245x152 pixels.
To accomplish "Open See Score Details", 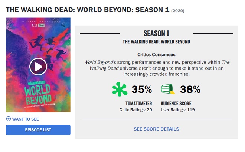I will coord(156,129).
